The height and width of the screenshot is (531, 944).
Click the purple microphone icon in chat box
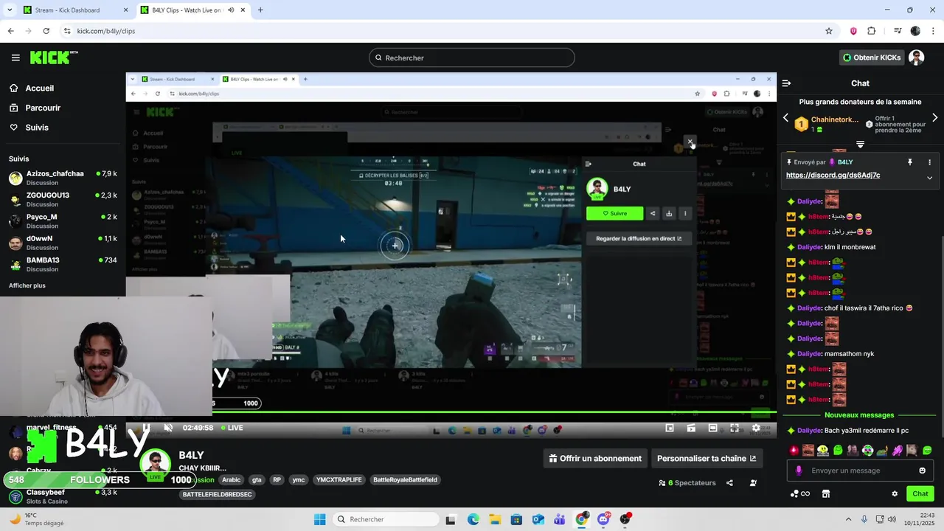(x=799, y=471)
